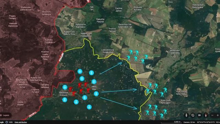Click the Shelkovski label
The width and height of the screenshot is (220, 124).
tap(25, 8)
